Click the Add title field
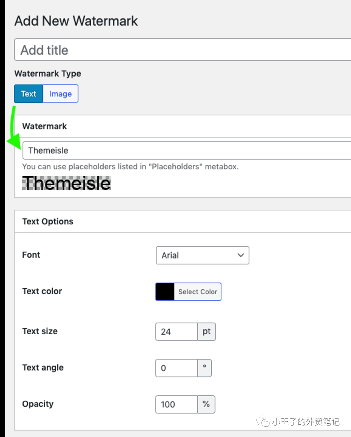351x437 pixels. pos(183,50)
